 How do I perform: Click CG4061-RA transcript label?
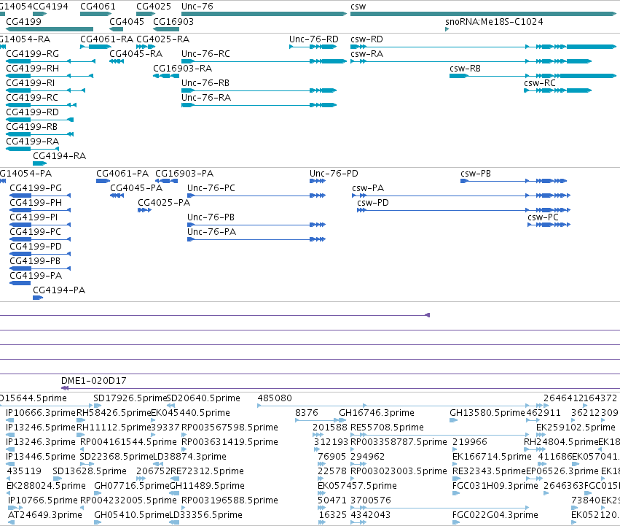coord(107,39)
